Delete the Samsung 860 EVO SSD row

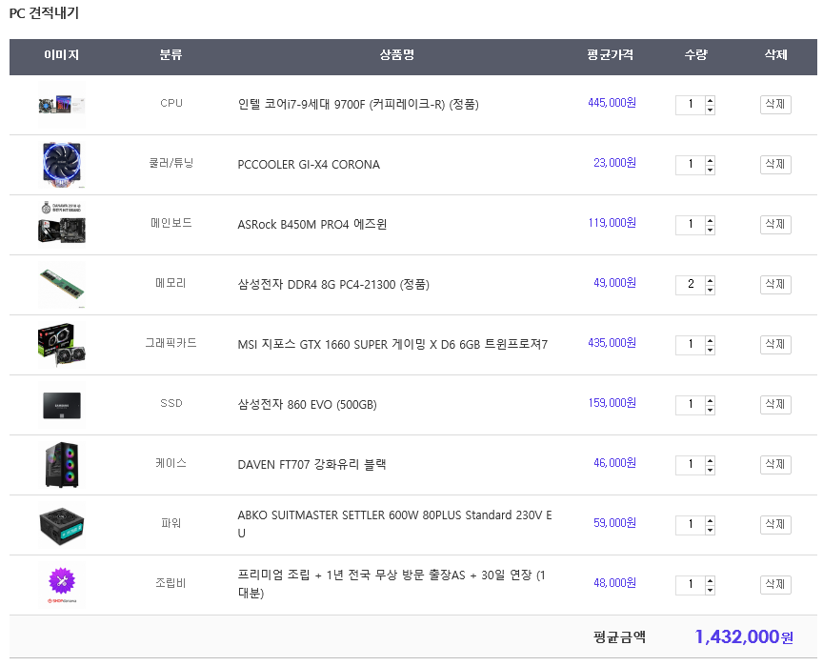click(775, 405)
